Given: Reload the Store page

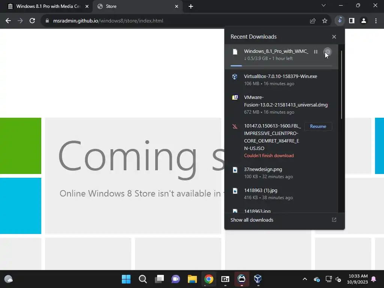Looking at the screenshot, I should point(32,21).
